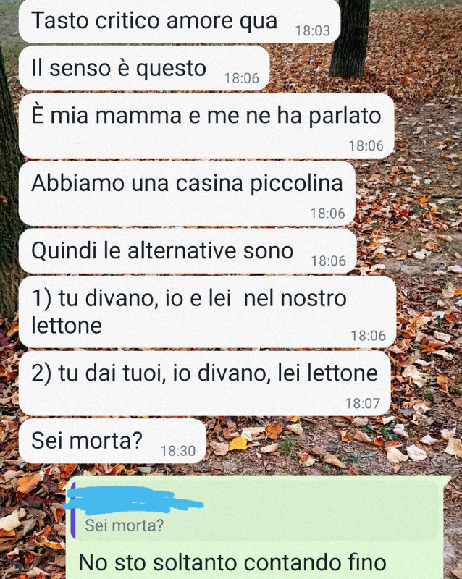Tap the purple bar of the quoted reply

(73, 511)
